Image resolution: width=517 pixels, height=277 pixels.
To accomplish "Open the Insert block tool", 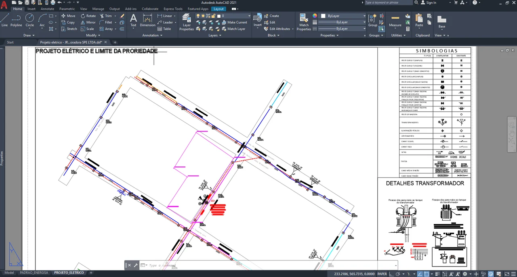I will (x=258, y=20).
